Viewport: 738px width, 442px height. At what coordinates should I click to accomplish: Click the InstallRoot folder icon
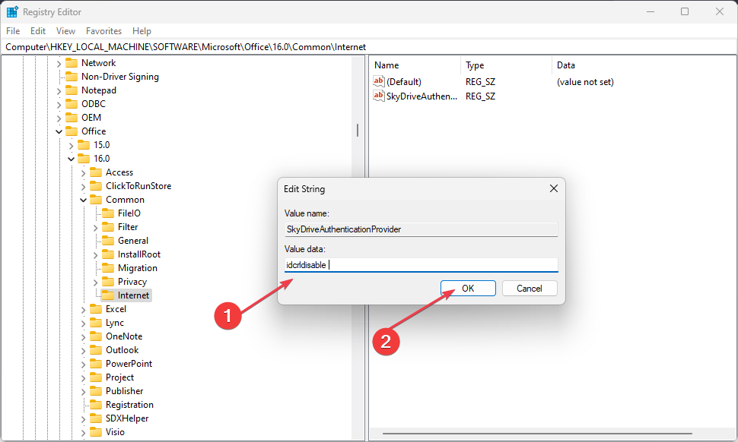point(108,254)
